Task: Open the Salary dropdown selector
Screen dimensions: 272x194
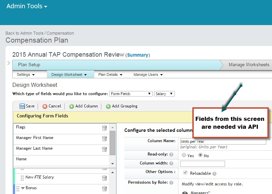Action: point(164,94)
